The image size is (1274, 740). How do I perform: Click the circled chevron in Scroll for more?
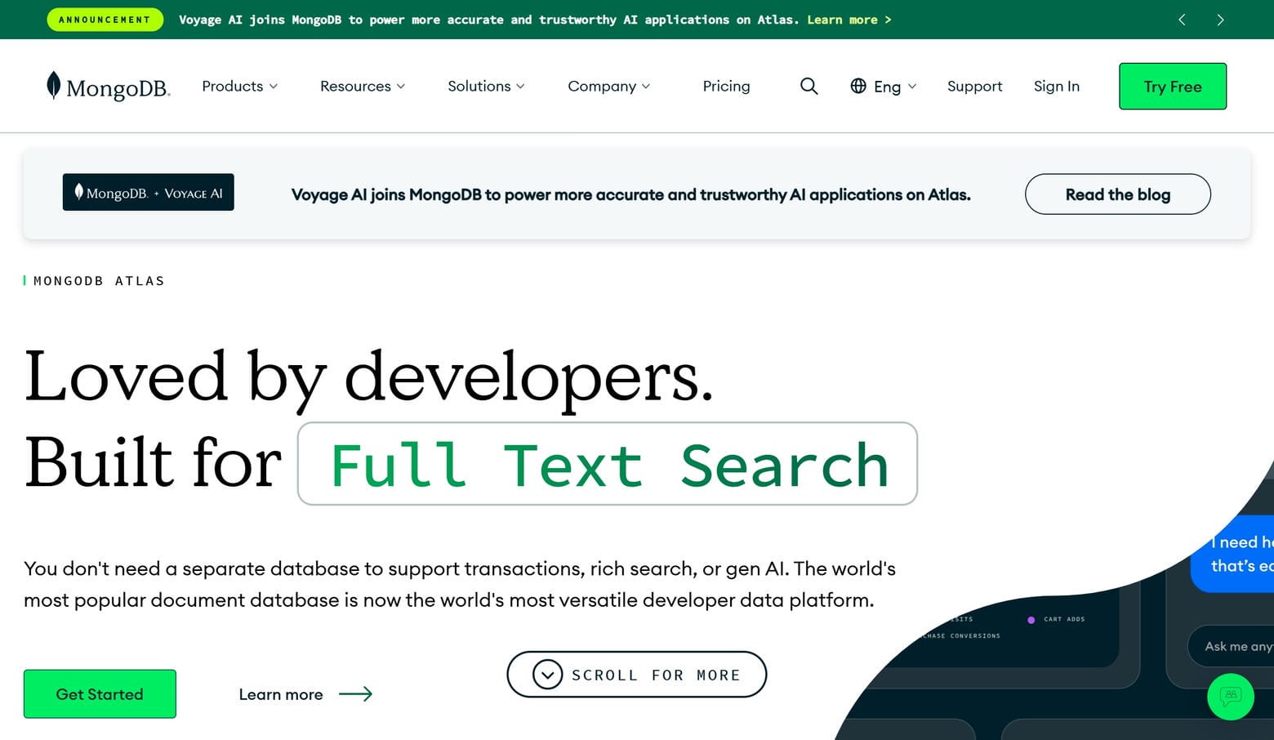pos(547,675)
